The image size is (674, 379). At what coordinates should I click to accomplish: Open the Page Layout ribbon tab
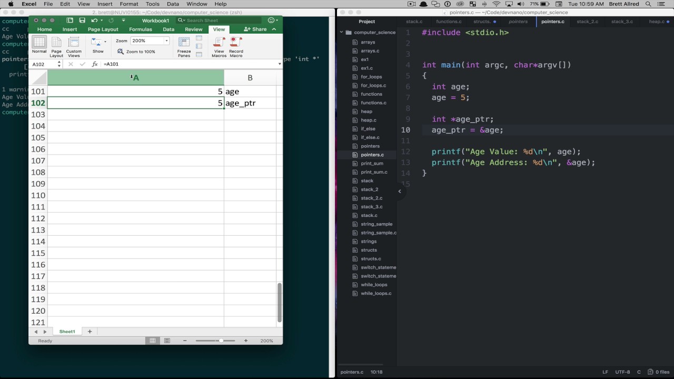click(103, 29)
